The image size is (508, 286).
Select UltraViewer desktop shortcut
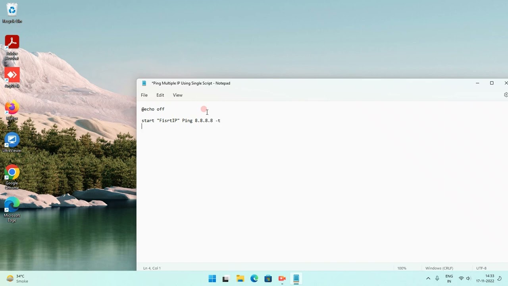pyautogui.click(x=12, y=143)
